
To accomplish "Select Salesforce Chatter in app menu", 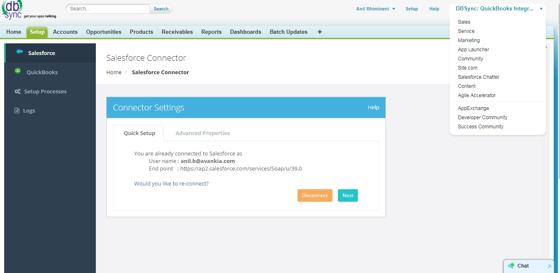I will point(478,77).
